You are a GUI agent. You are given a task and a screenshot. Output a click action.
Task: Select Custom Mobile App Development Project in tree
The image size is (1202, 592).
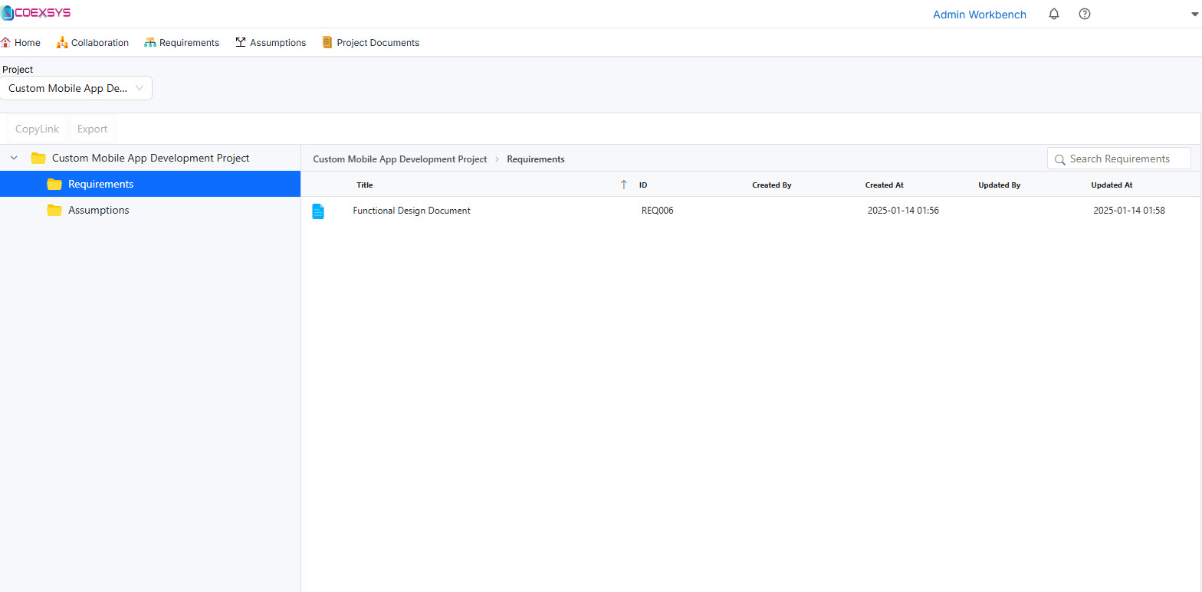pyautogui.click(x=151, y=158)
